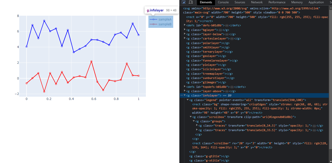
Task: Select the polarlayer element row
Action: (254, 43)
